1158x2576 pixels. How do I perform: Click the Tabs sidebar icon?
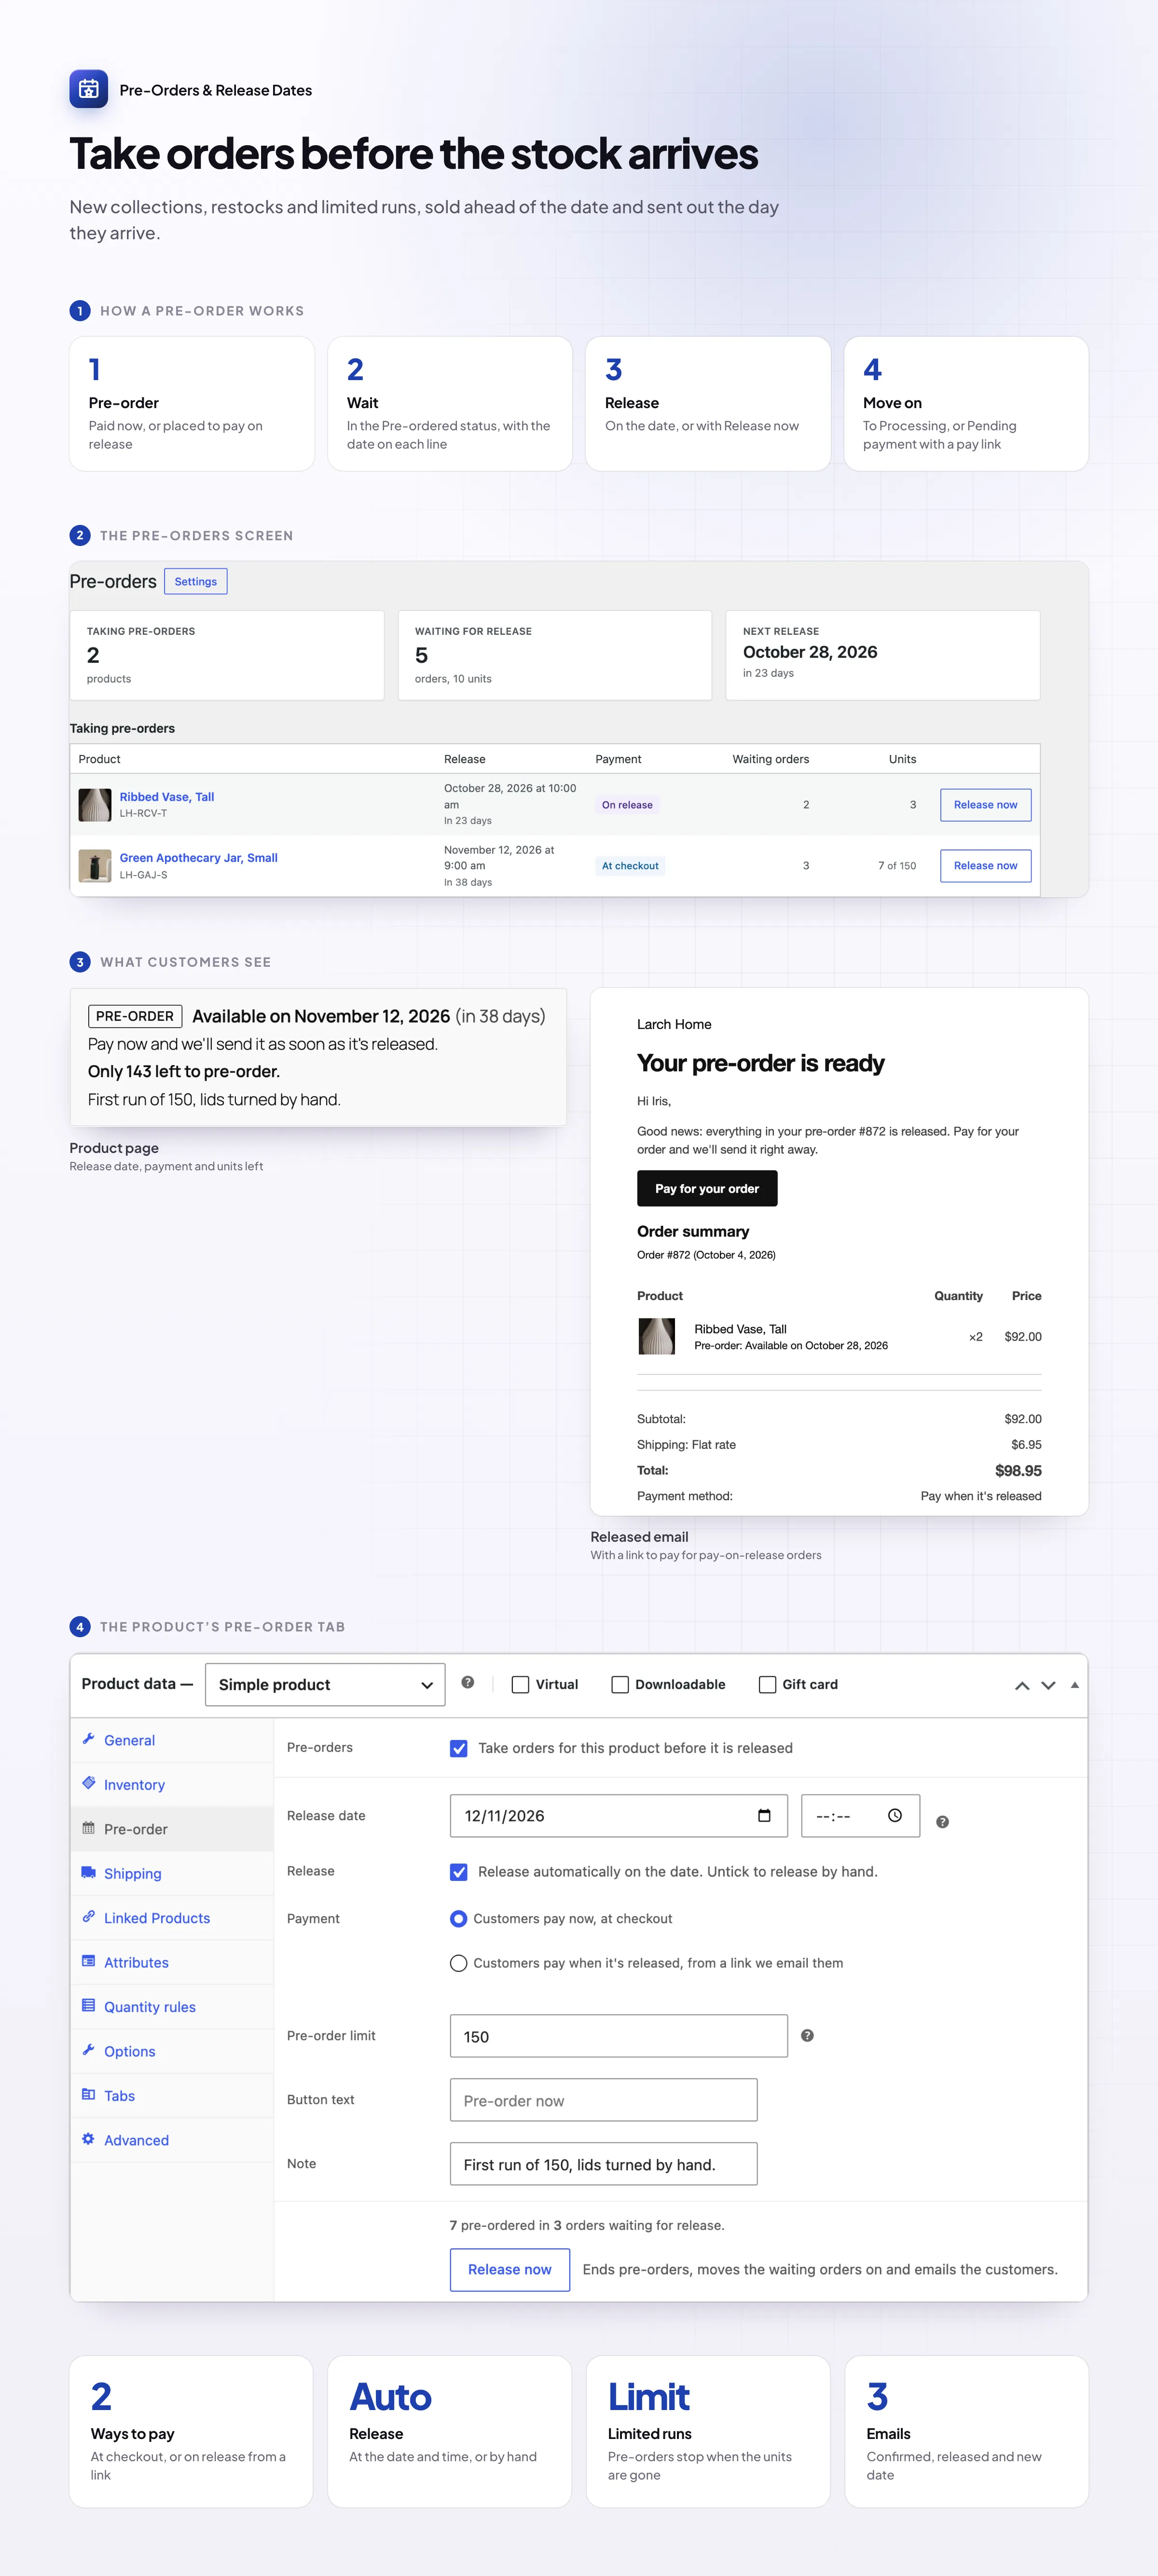(x=88, y=2094)
